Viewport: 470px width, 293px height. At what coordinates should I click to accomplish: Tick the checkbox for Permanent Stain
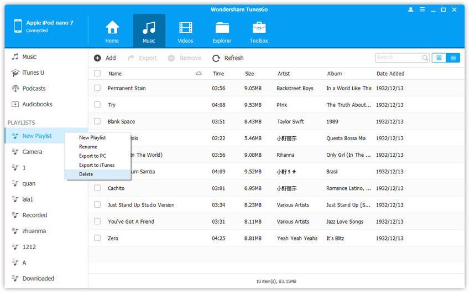[x=97, y=88]
